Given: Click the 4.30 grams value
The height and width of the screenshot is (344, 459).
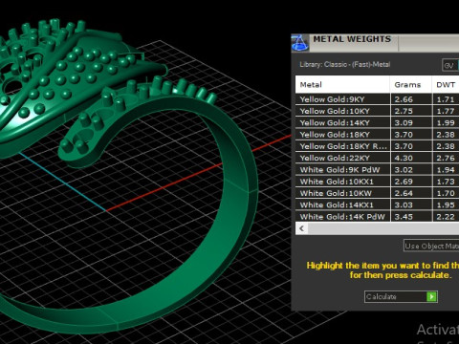Looking at the screenshot, I should [404, 158].
